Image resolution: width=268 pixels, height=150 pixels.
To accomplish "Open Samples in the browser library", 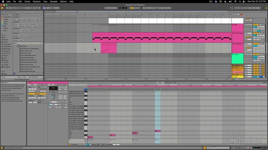I will click(6, 60).
